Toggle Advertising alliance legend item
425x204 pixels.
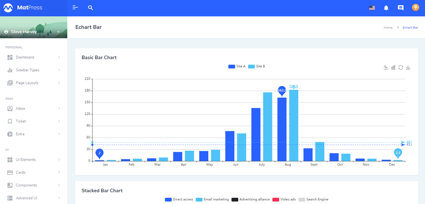pos(251,199)
